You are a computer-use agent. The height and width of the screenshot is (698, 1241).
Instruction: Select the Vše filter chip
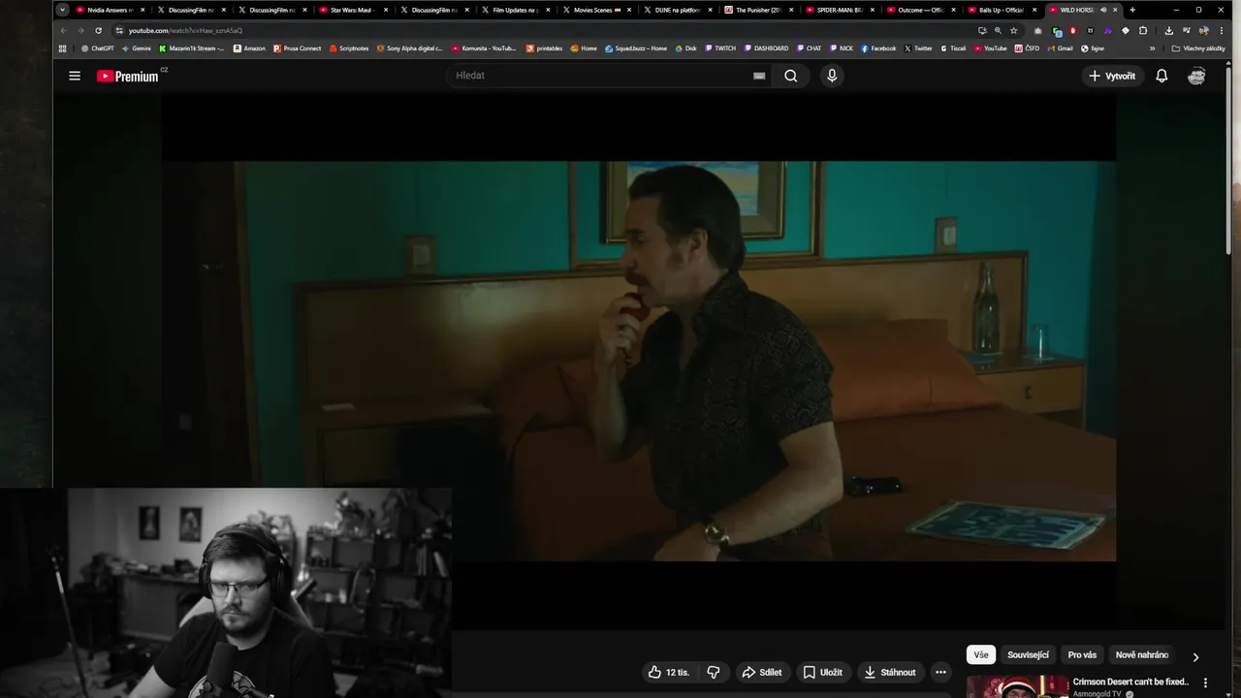tap(981, 655)
